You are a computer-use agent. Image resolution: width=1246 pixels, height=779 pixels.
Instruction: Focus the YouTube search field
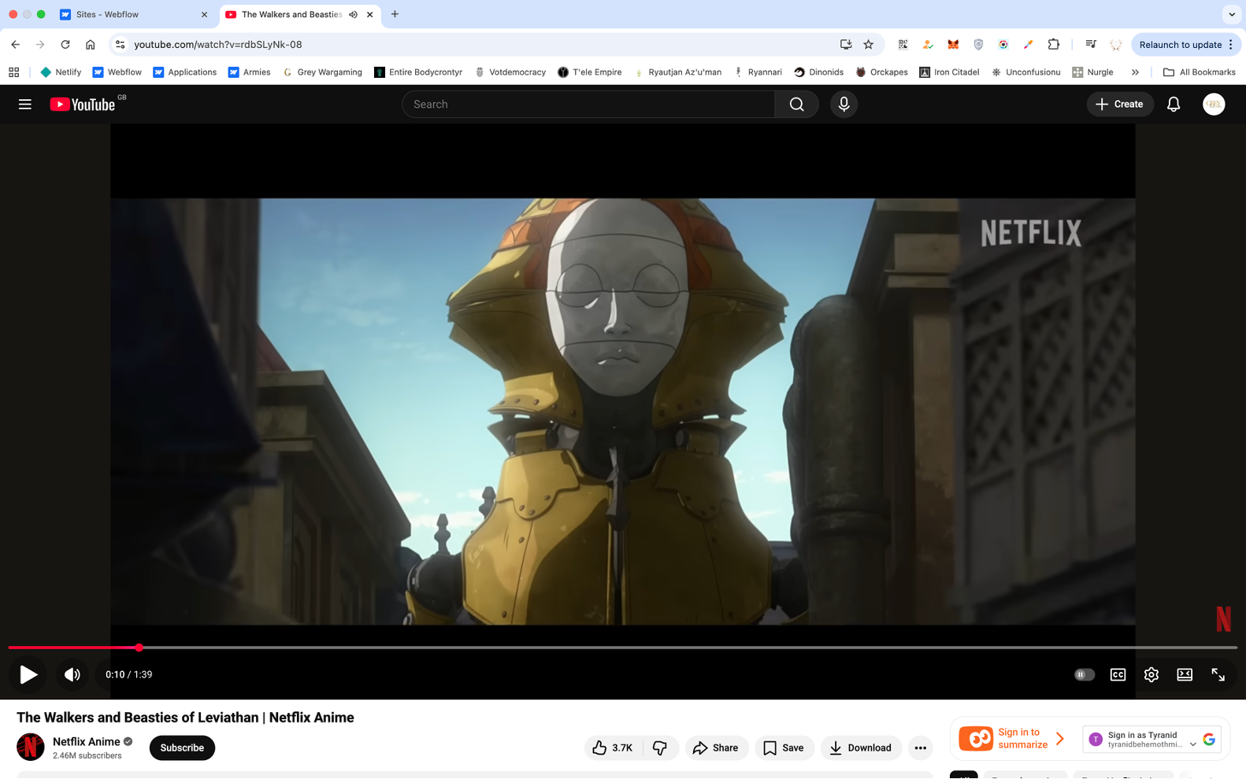click(x=588, y=104)
